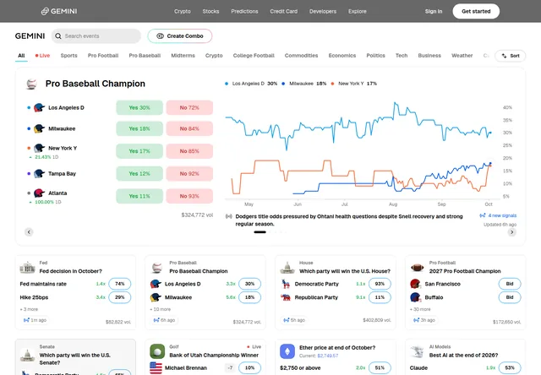Click the Milwaukee legend dot on chart
The image size is (541, 375).
(x=283, y=84)
